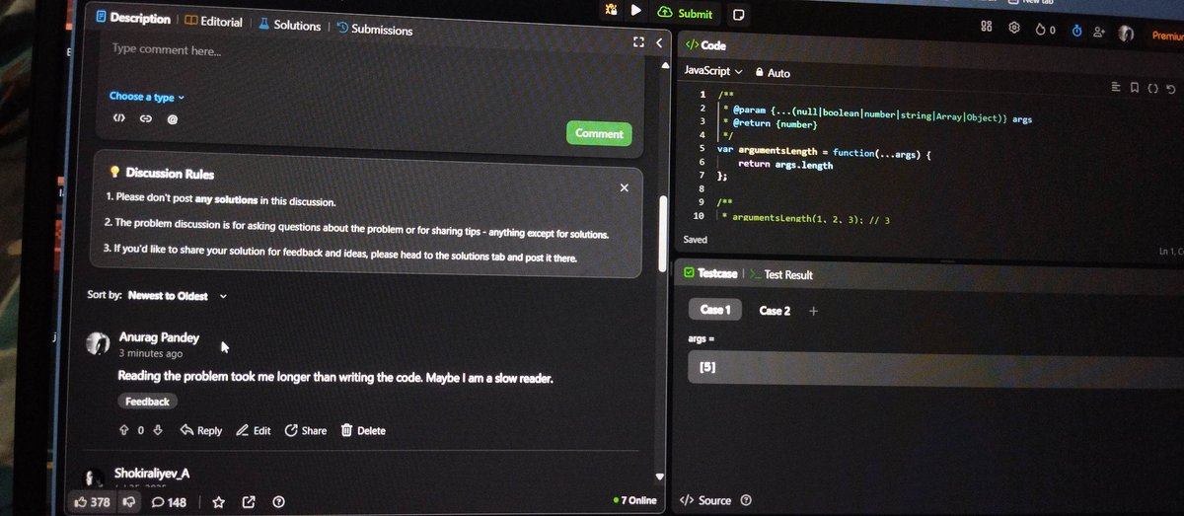This screenshot has width=1184, height=516.
Task: Select Case 2
Action: click(775, 311)
